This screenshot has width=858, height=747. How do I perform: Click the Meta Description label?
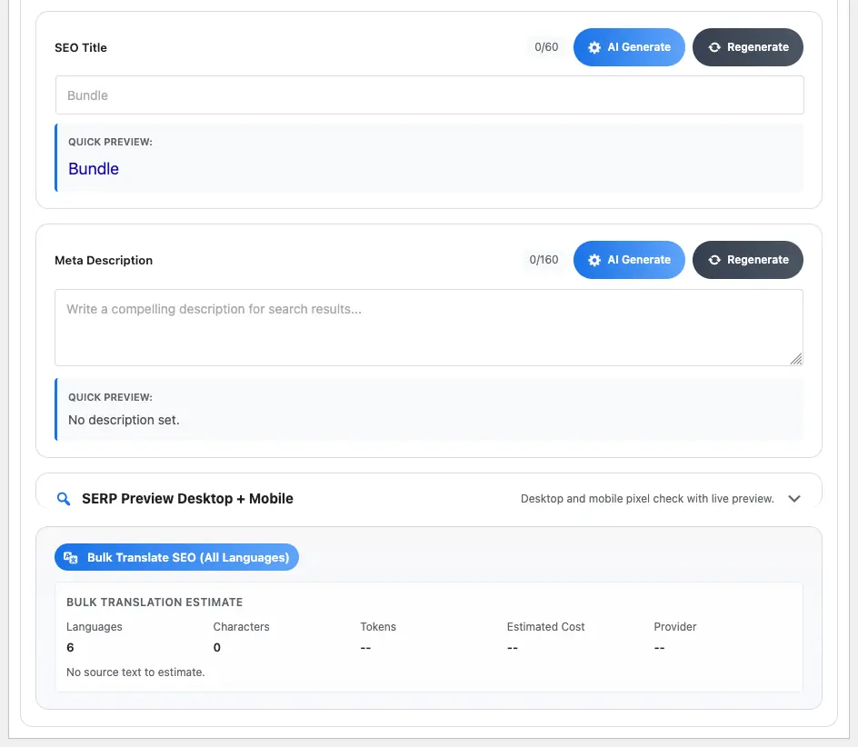pyautogui.click(x=104, y=261)
